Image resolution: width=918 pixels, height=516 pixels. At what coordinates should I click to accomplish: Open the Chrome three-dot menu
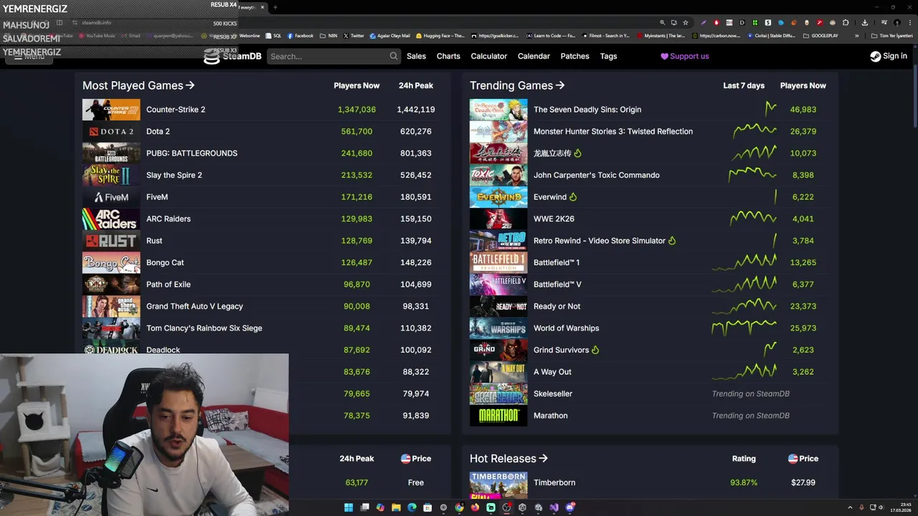[911, 22]
